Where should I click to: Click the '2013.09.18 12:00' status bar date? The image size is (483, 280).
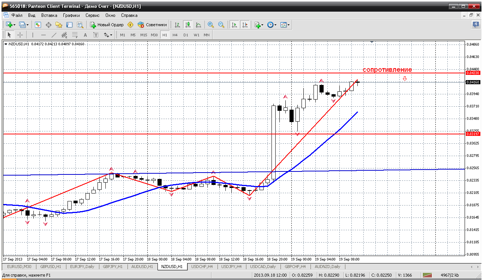[x=270, y=275]
